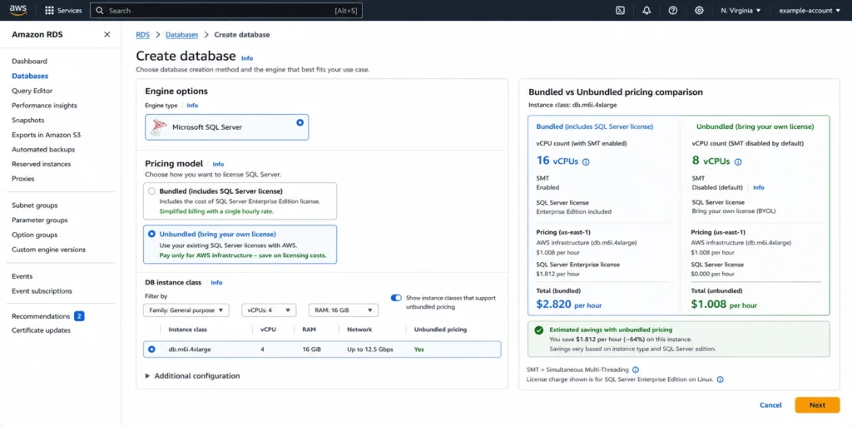Open Proxies in the sidebar
This screenshot has height=426, width=852.
(x=22, y=179)
